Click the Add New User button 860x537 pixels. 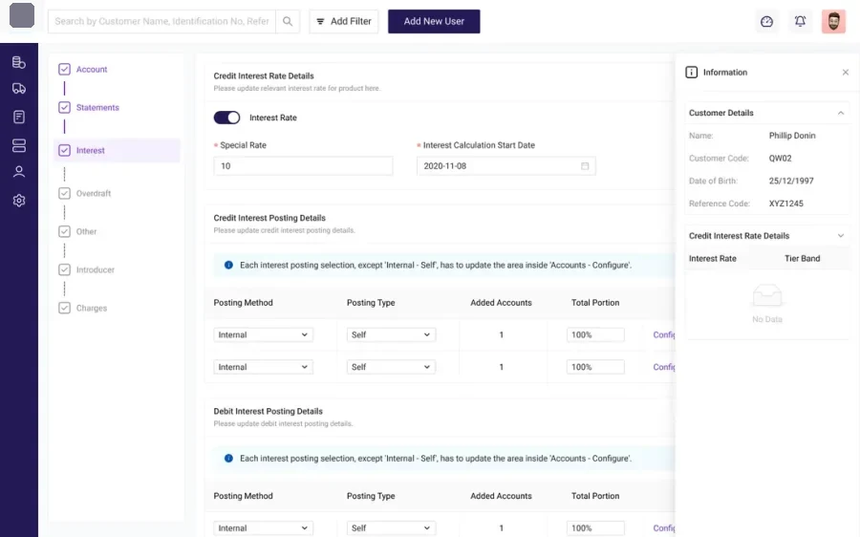pos(434,21)
